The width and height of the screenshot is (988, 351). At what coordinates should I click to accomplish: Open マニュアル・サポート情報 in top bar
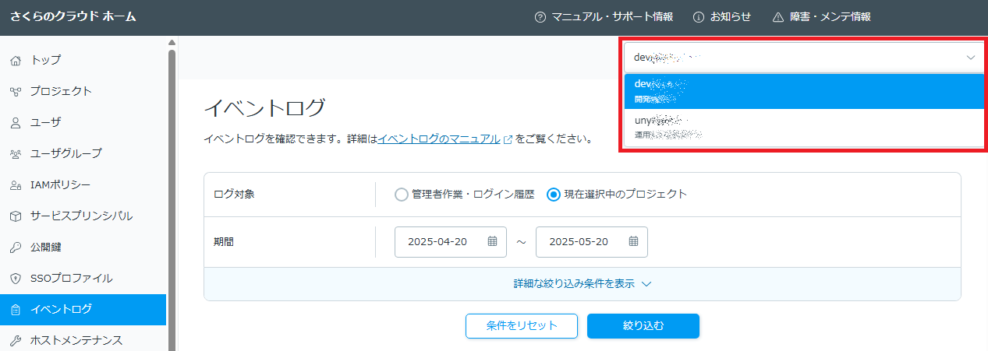604,17
